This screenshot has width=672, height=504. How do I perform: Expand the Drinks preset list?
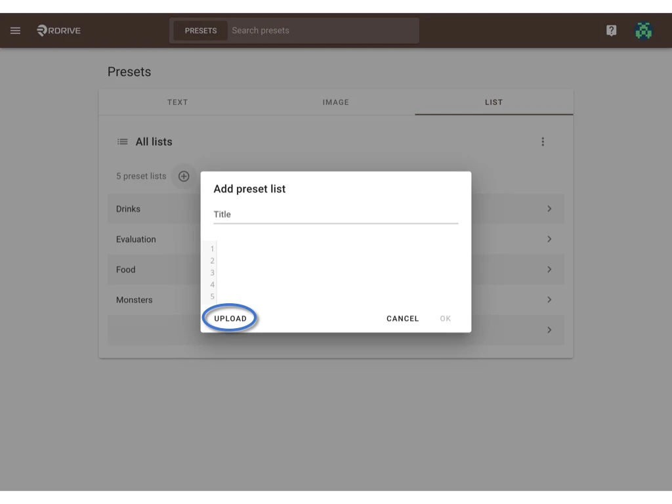(549, 209)
